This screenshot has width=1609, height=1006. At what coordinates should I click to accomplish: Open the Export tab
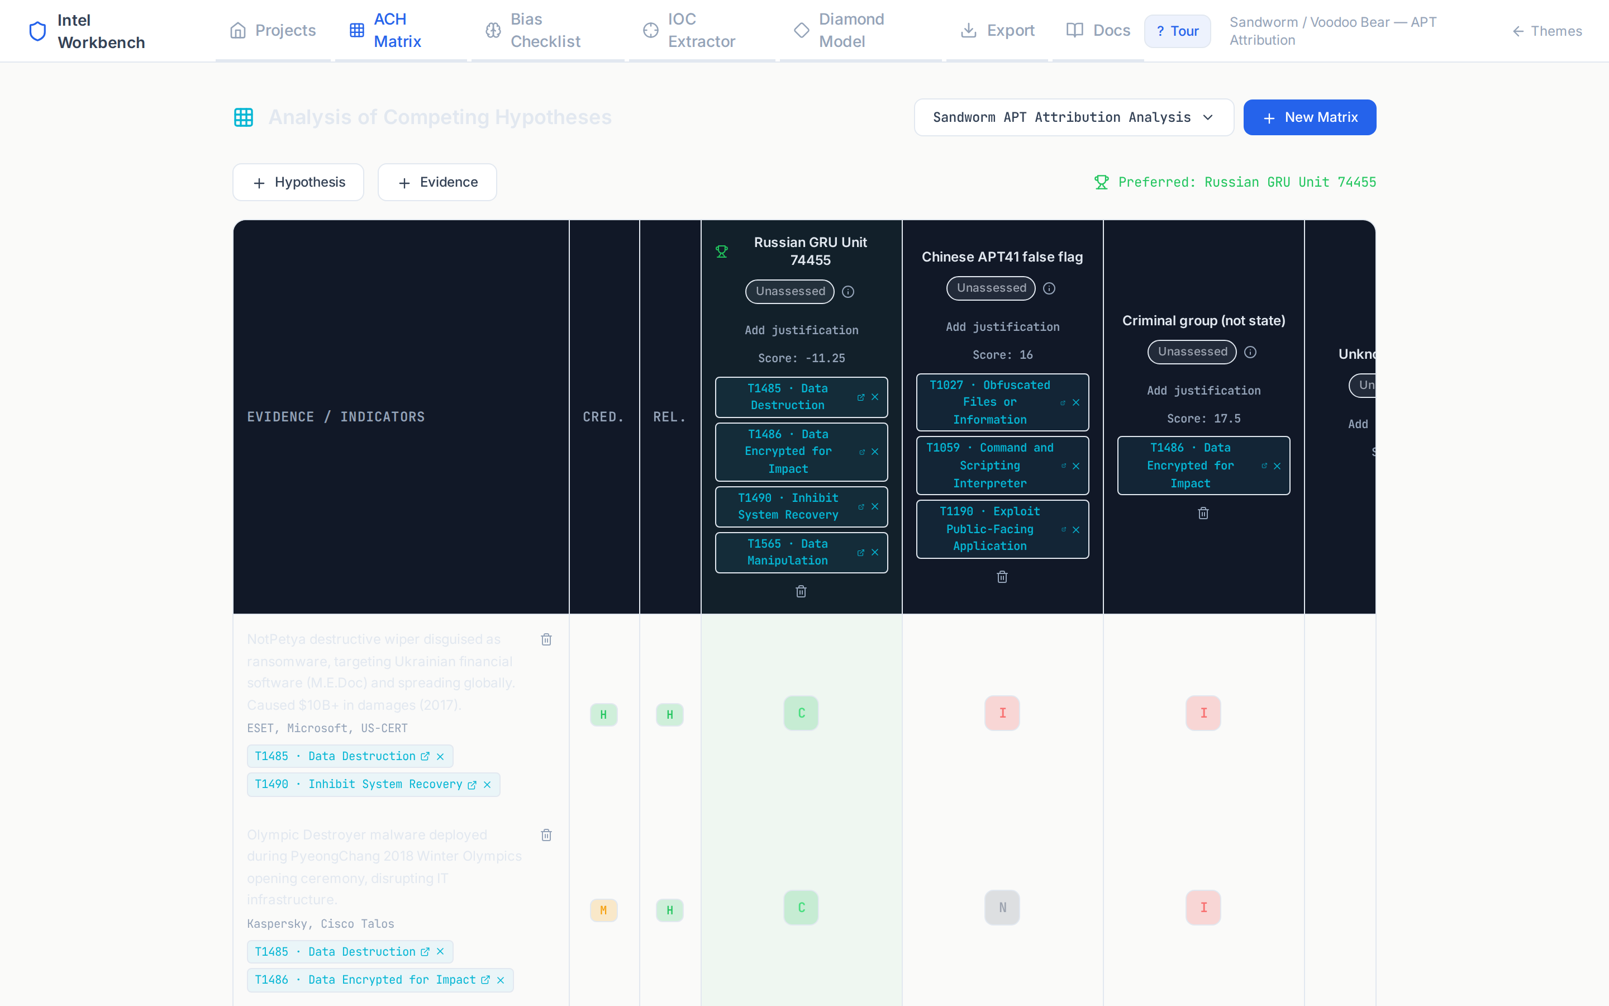pyautogui.click(x=997, y=31)
